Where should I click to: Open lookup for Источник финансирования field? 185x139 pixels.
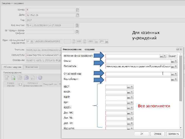tap(161, 56)
